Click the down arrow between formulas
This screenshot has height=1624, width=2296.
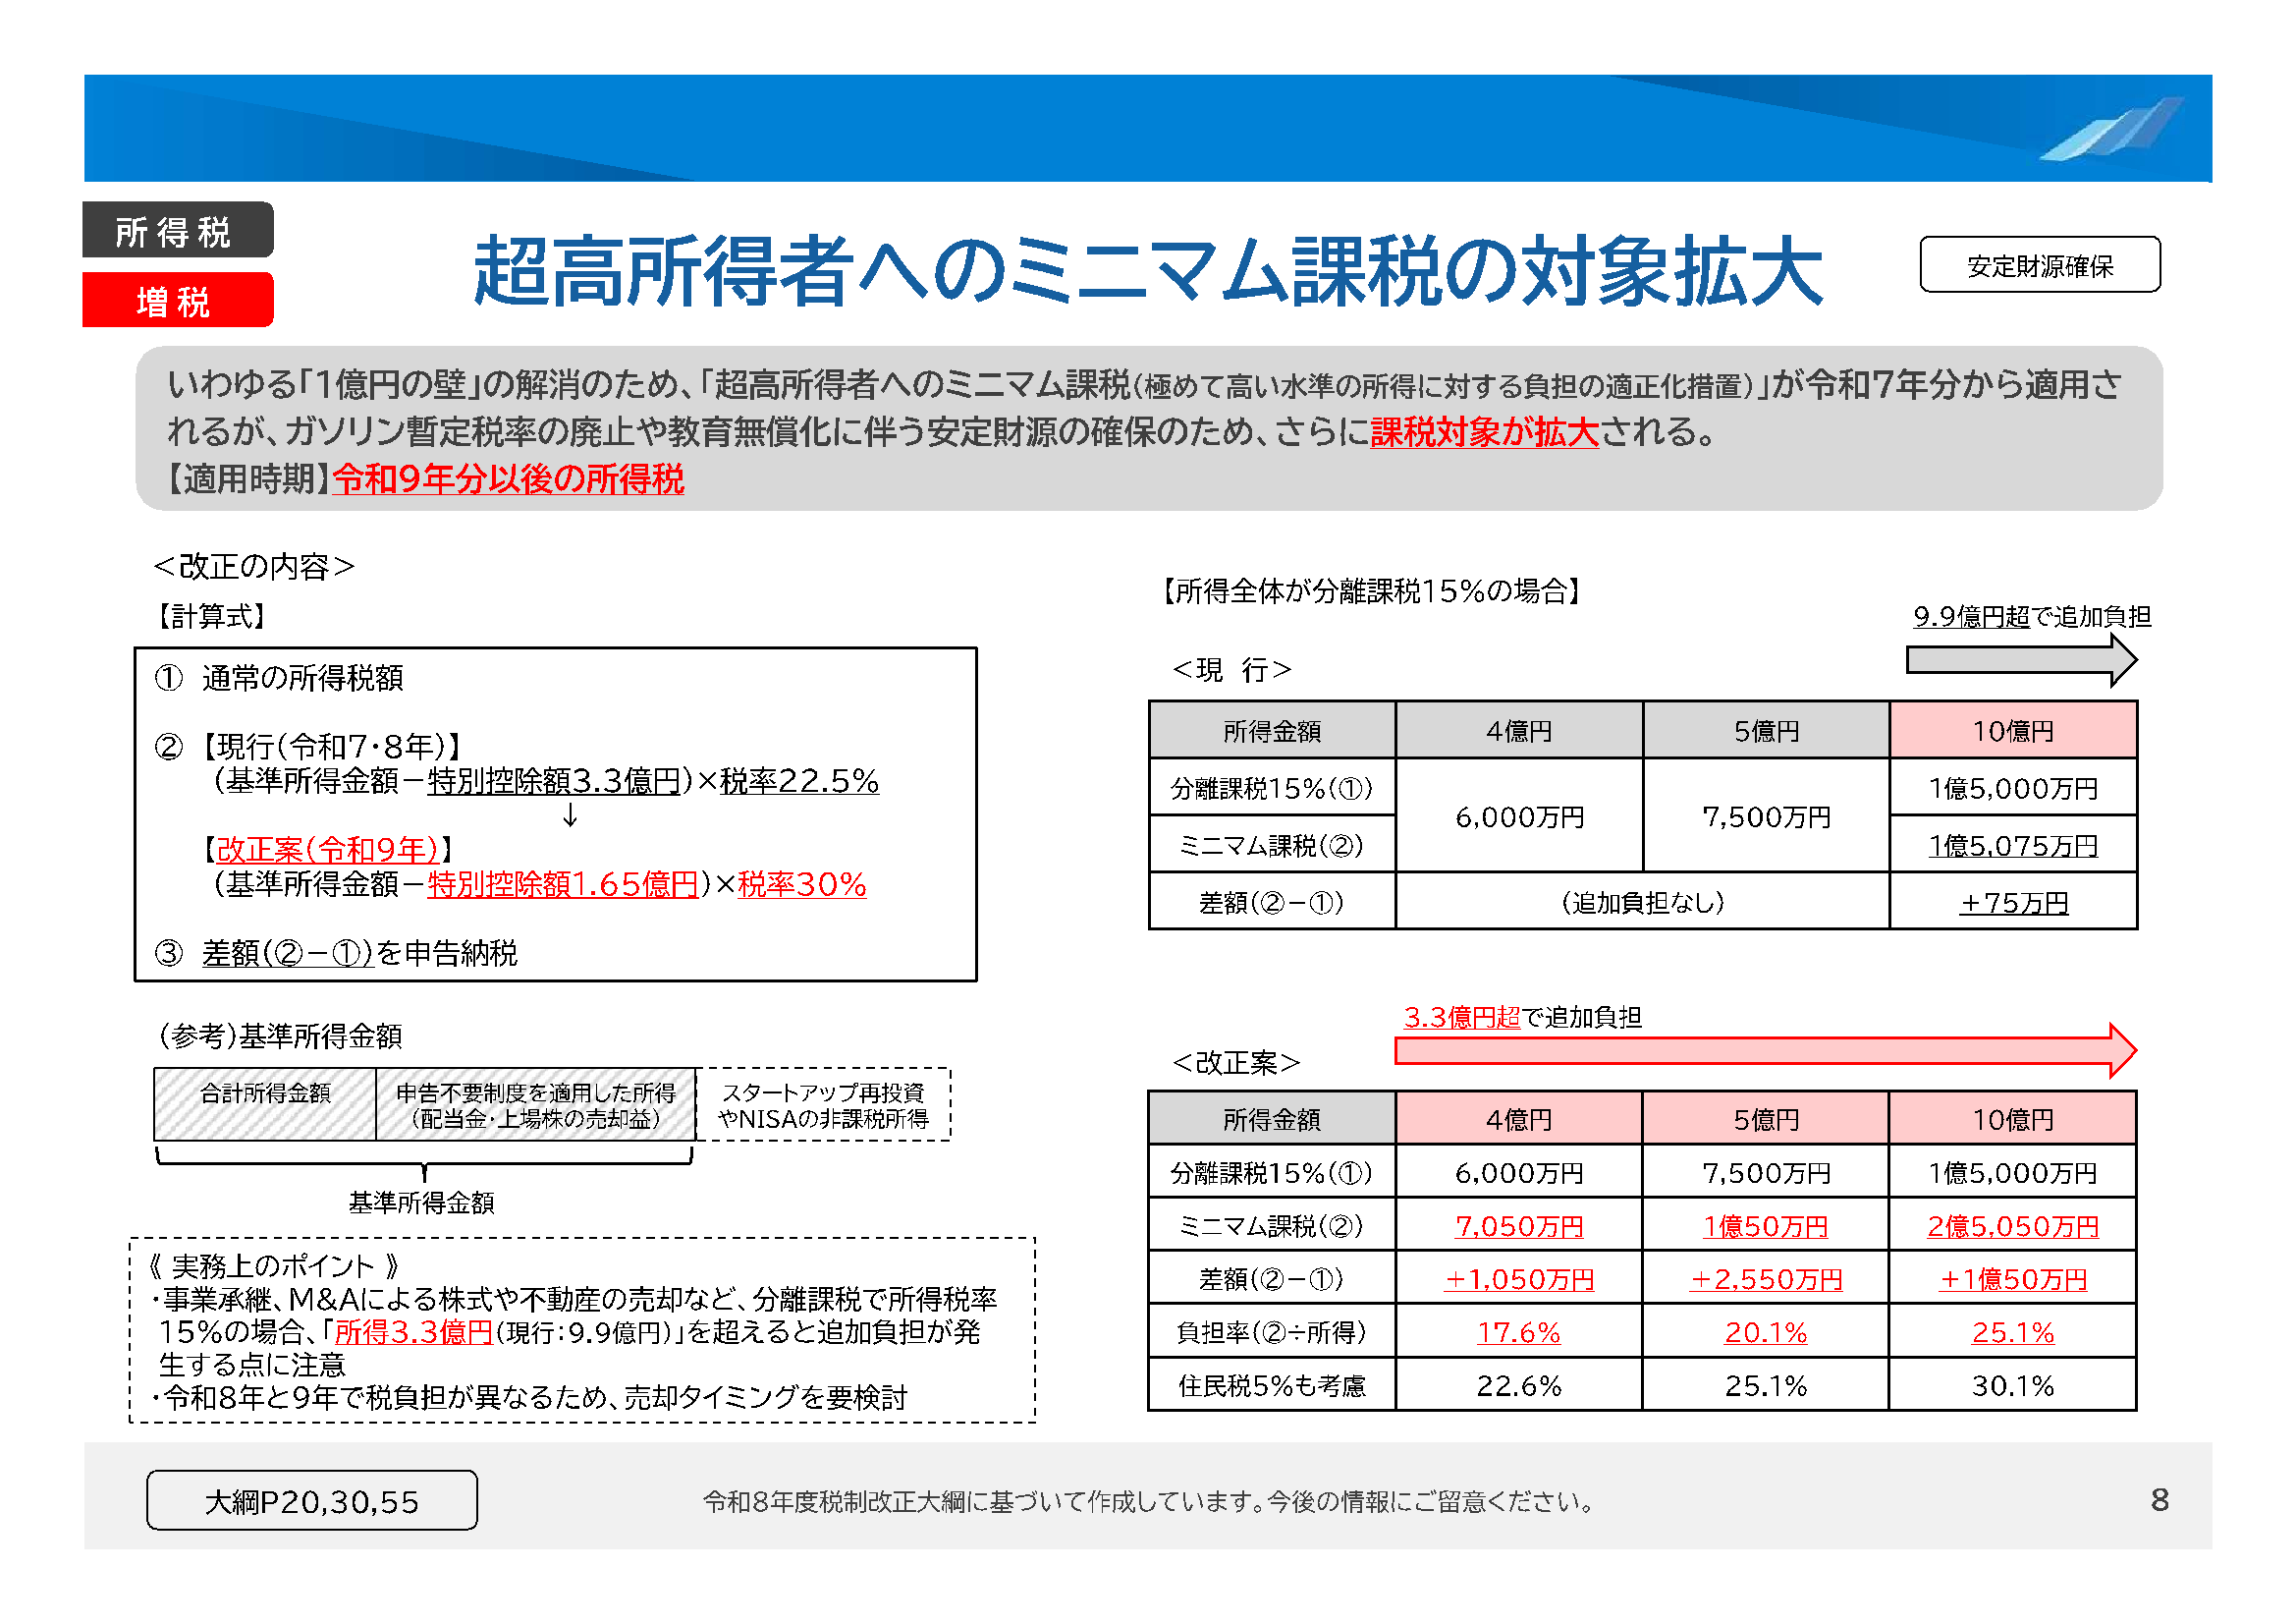click(x=570, y=815)
